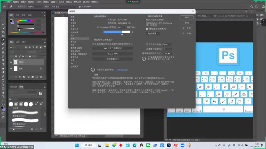Viewport: 266px width, 149px height.
Task: Select the Lasso tool
Action: (x=3, y=24)
